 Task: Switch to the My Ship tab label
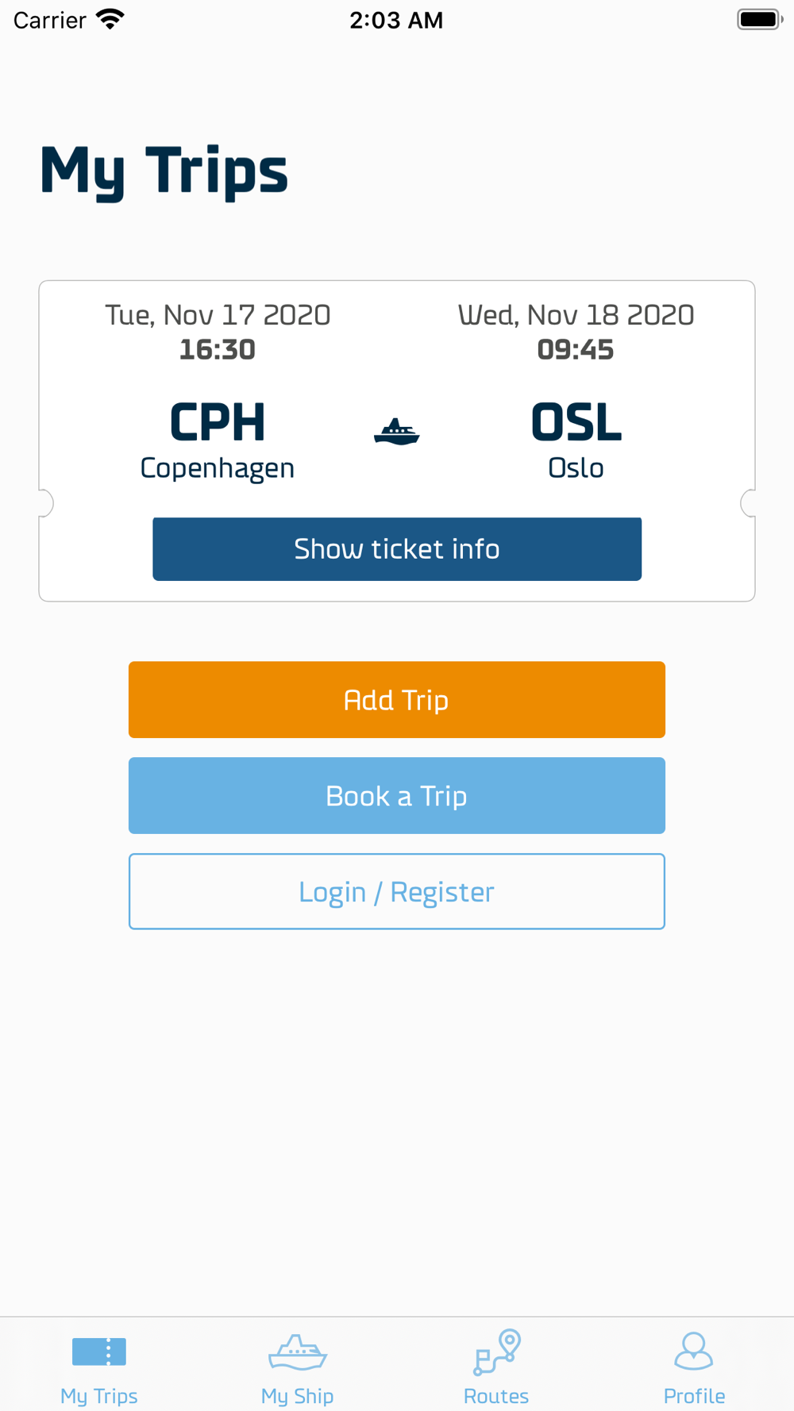coord(298,1395)
